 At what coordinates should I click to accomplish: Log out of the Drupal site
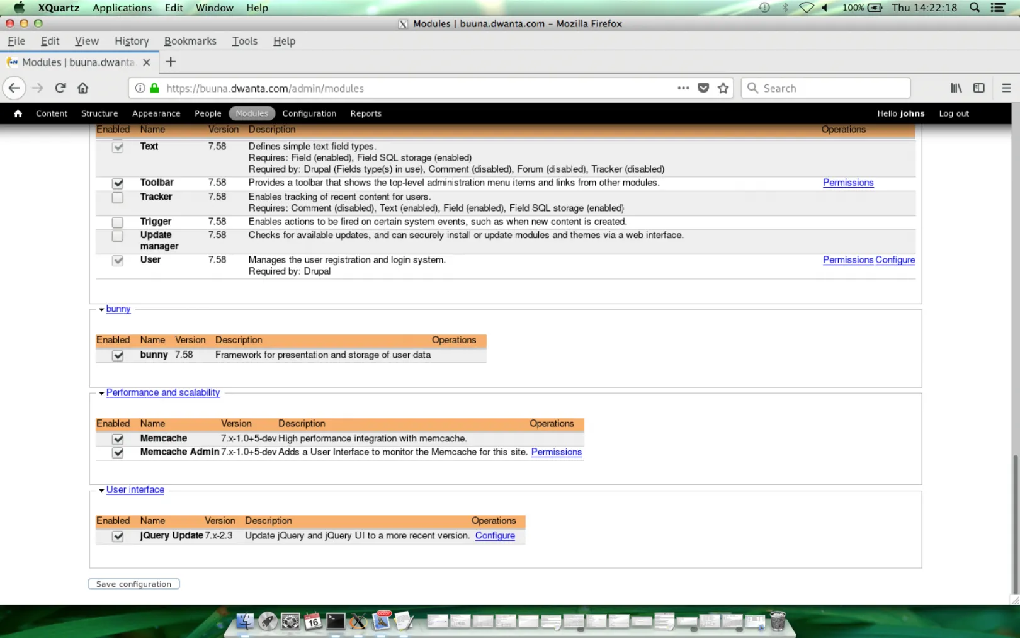(954, 113)
